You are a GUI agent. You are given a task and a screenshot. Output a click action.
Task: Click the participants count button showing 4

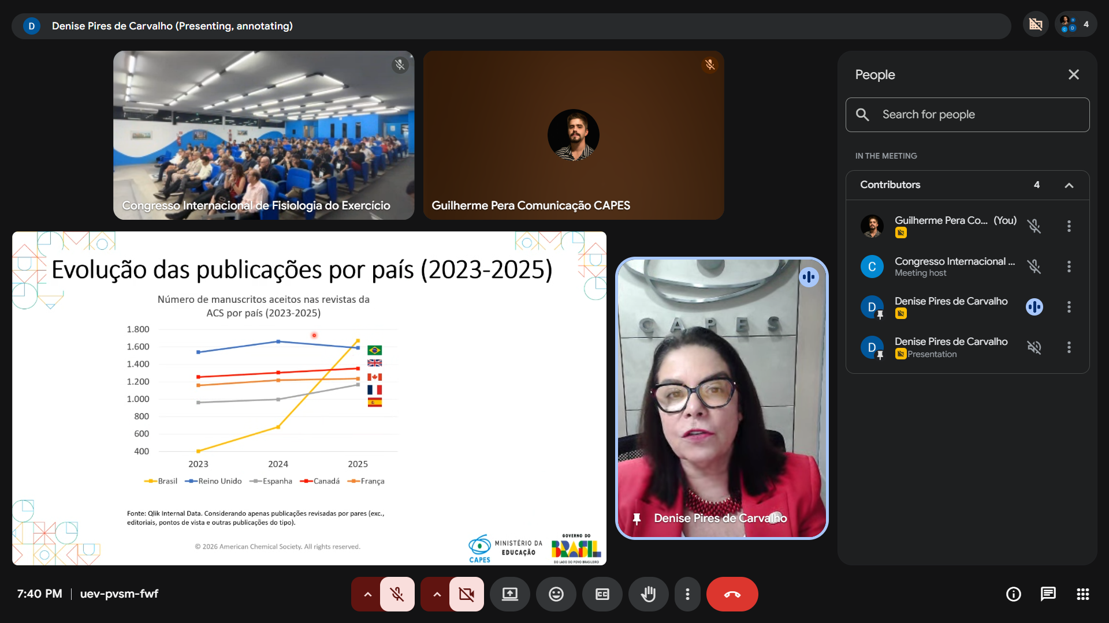[1075, 25]
